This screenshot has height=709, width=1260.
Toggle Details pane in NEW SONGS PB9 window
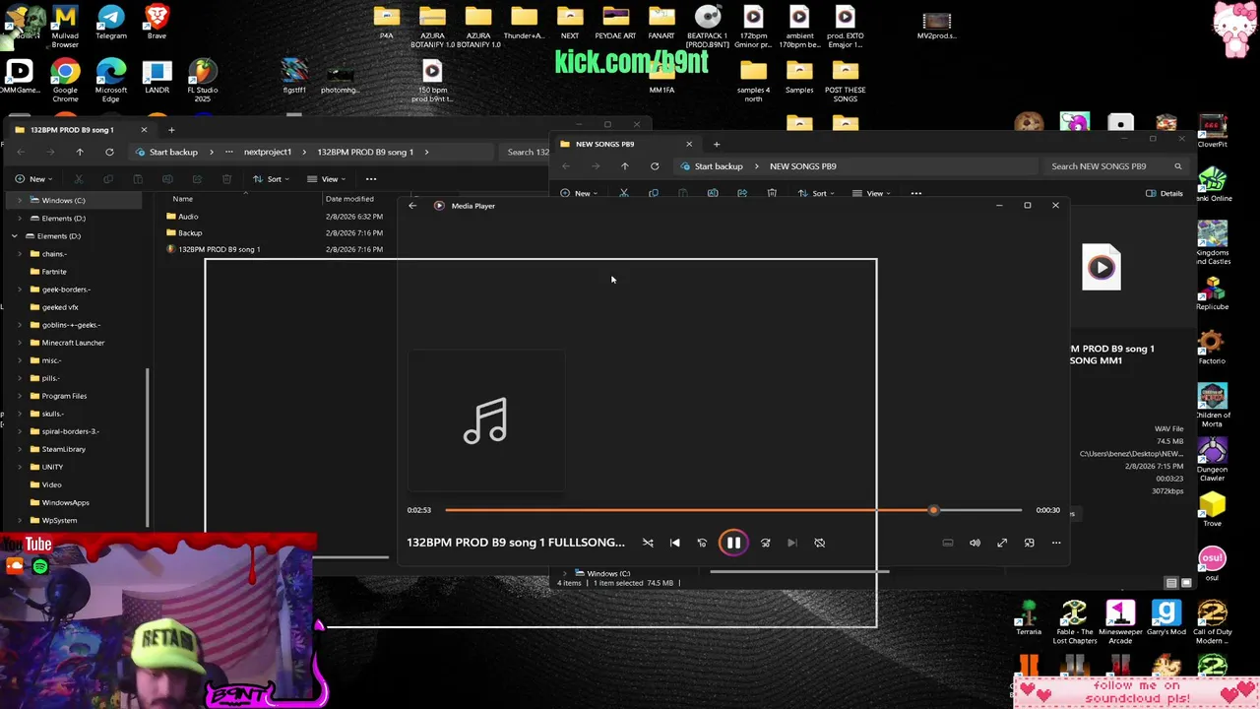(1164, 193)
